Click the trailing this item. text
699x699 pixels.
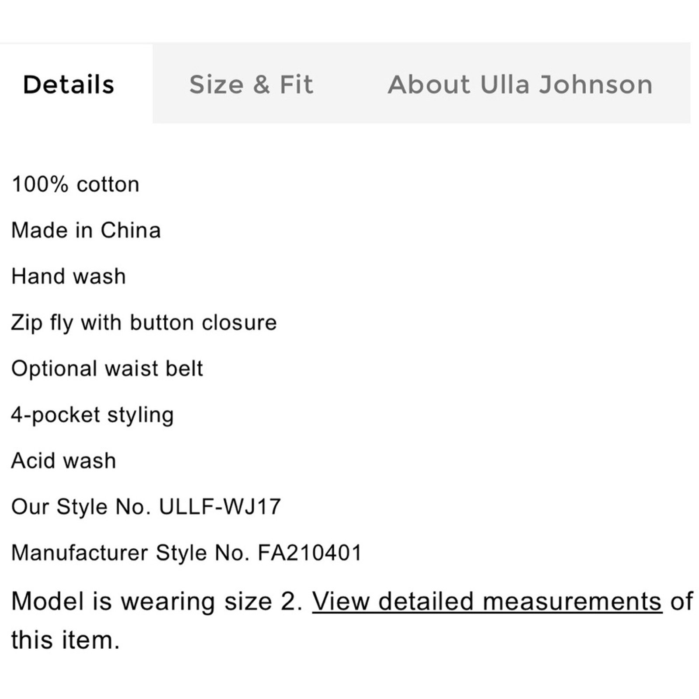tap(66, 640)
